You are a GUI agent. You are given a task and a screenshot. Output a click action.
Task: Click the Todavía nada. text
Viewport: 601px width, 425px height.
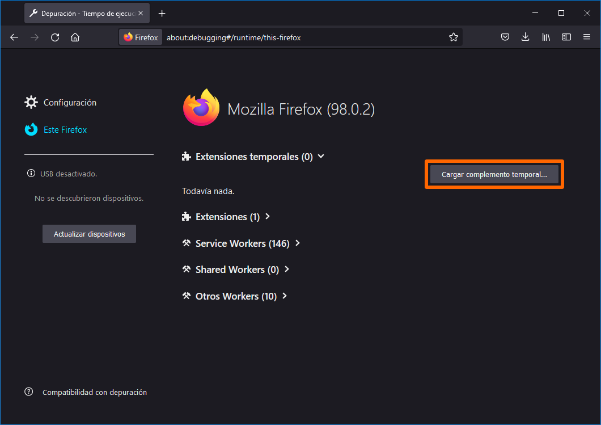(x=208, y=191)
